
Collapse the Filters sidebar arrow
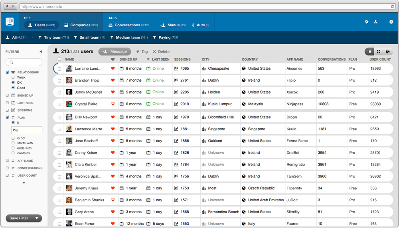pyautogui.click(x=40, y=52)
